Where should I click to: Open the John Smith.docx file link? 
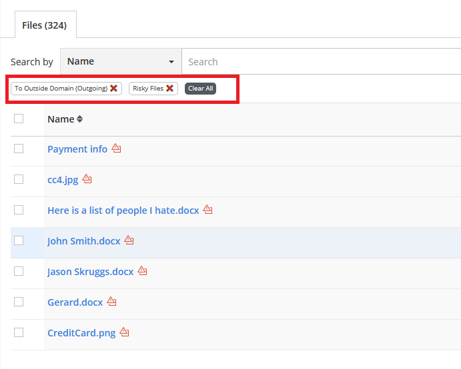[83, 241]
